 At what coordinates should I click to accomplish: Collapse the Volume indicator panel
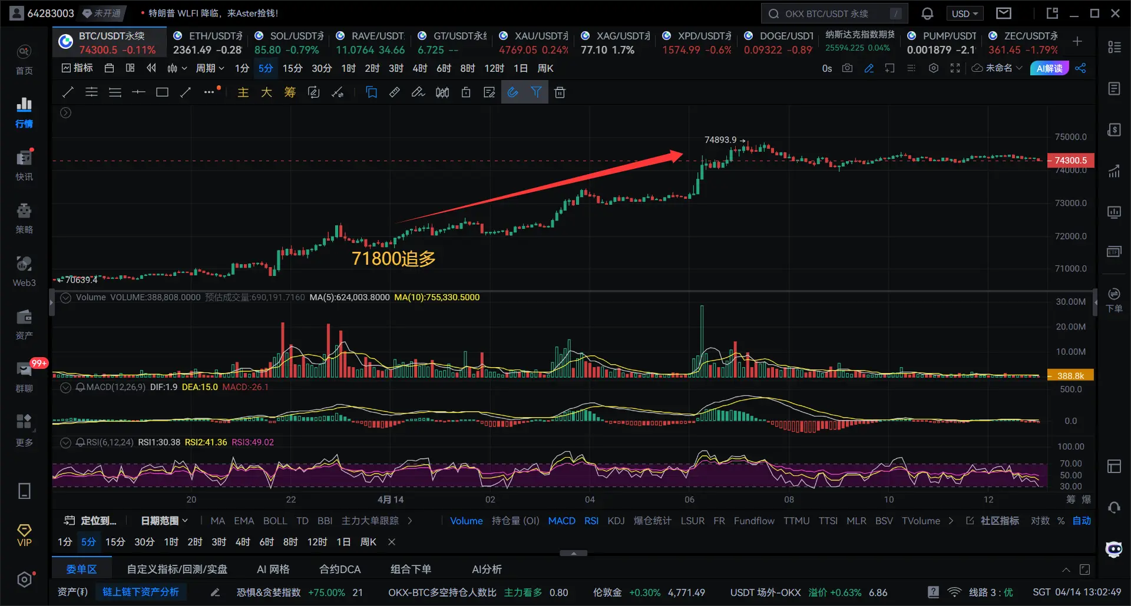pyautogui.click(x=66, y=298)
